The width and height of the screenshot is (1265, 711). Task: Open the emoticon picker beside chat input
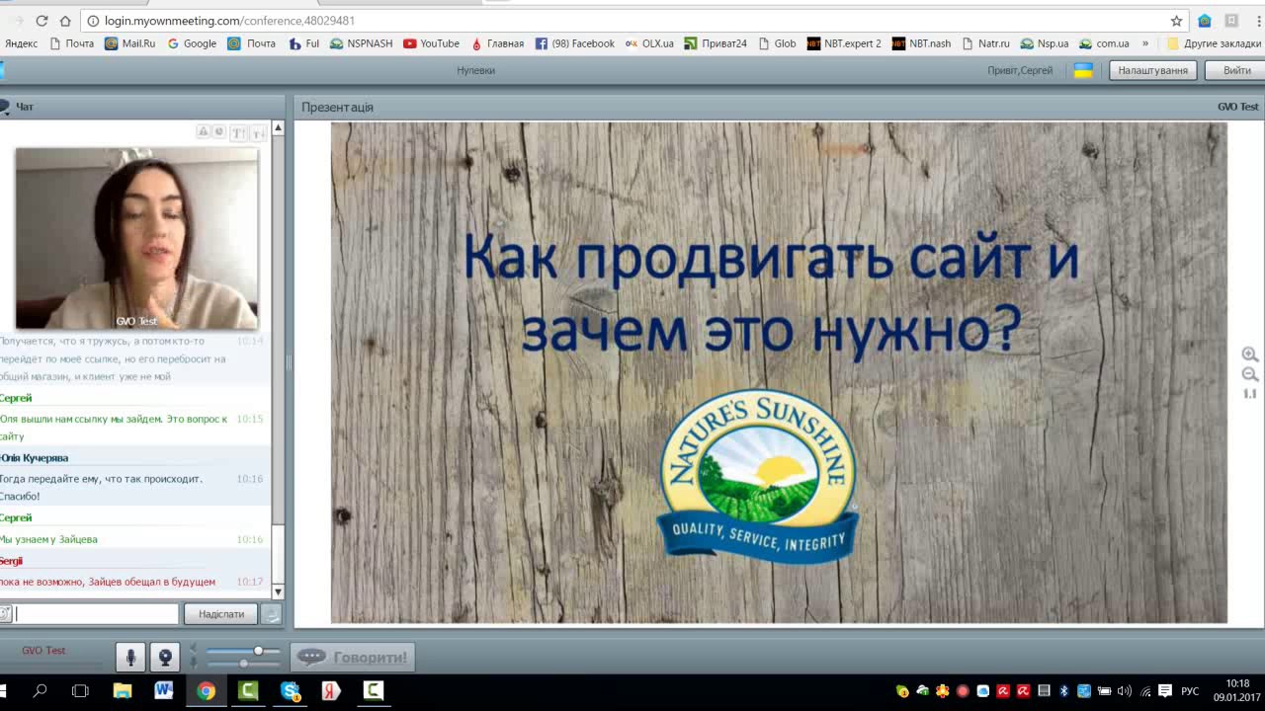pyautogui.click(x=5, y=614)
